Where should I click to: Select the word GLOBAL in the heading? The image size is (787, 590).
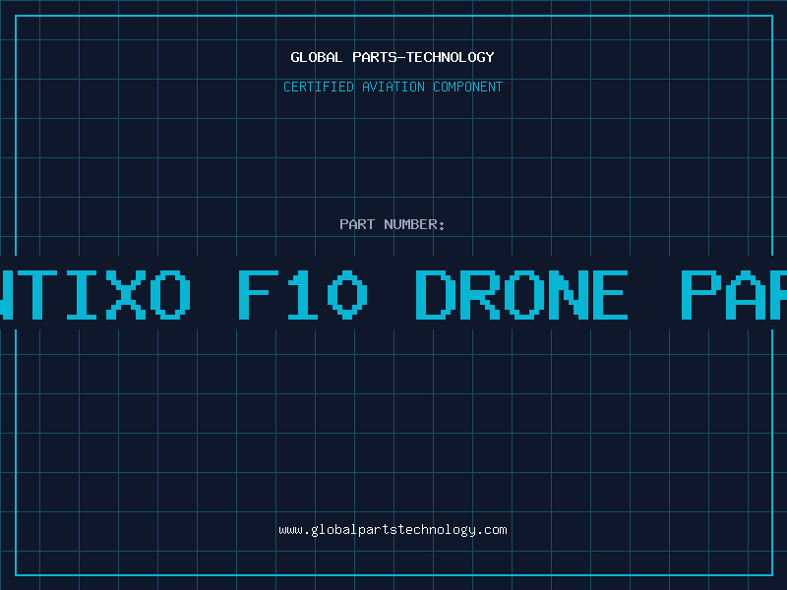pyautogui.click(x=316, y=57)
